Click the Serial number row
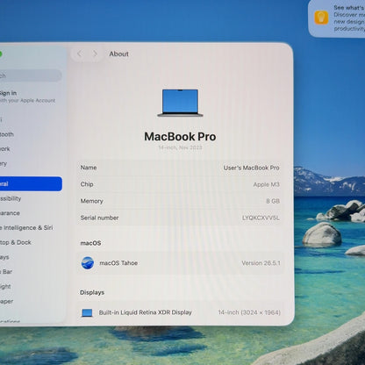Image resolution: width=365 pixels, height=365 pixels. (180, 218)
